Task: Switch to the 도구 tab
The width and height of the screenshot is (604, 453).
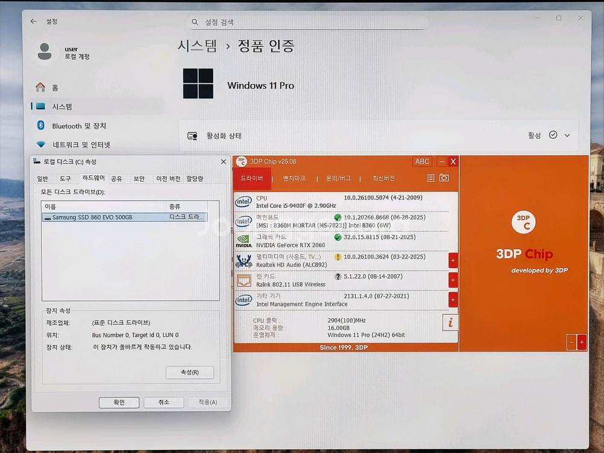Action: point(65,179)
